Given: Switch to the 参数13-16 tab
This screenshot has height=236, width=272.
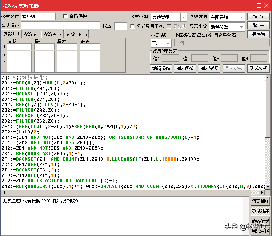Looking at the screenshot, I should (76, 34).
